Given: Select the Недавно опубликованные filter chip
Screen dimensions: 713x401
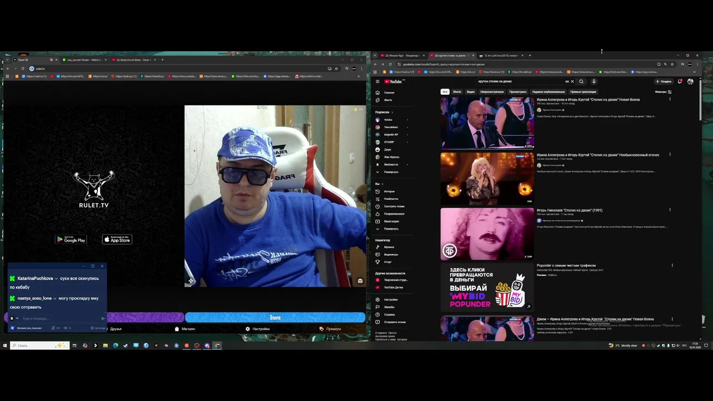Looking at the screenshot, I should click(x=548, y=91).
